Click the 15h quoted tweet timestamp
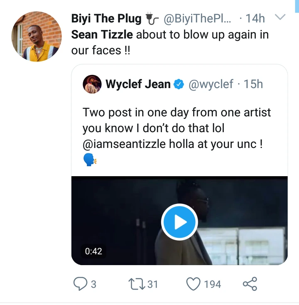This screenshot has width=299, height=305. [254, 84]
